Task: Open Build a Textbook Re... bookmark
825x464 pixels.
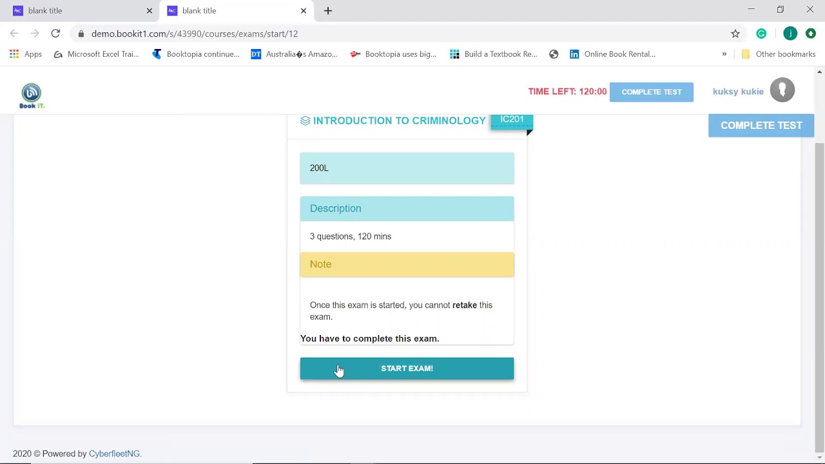Action: click(494, 54)
